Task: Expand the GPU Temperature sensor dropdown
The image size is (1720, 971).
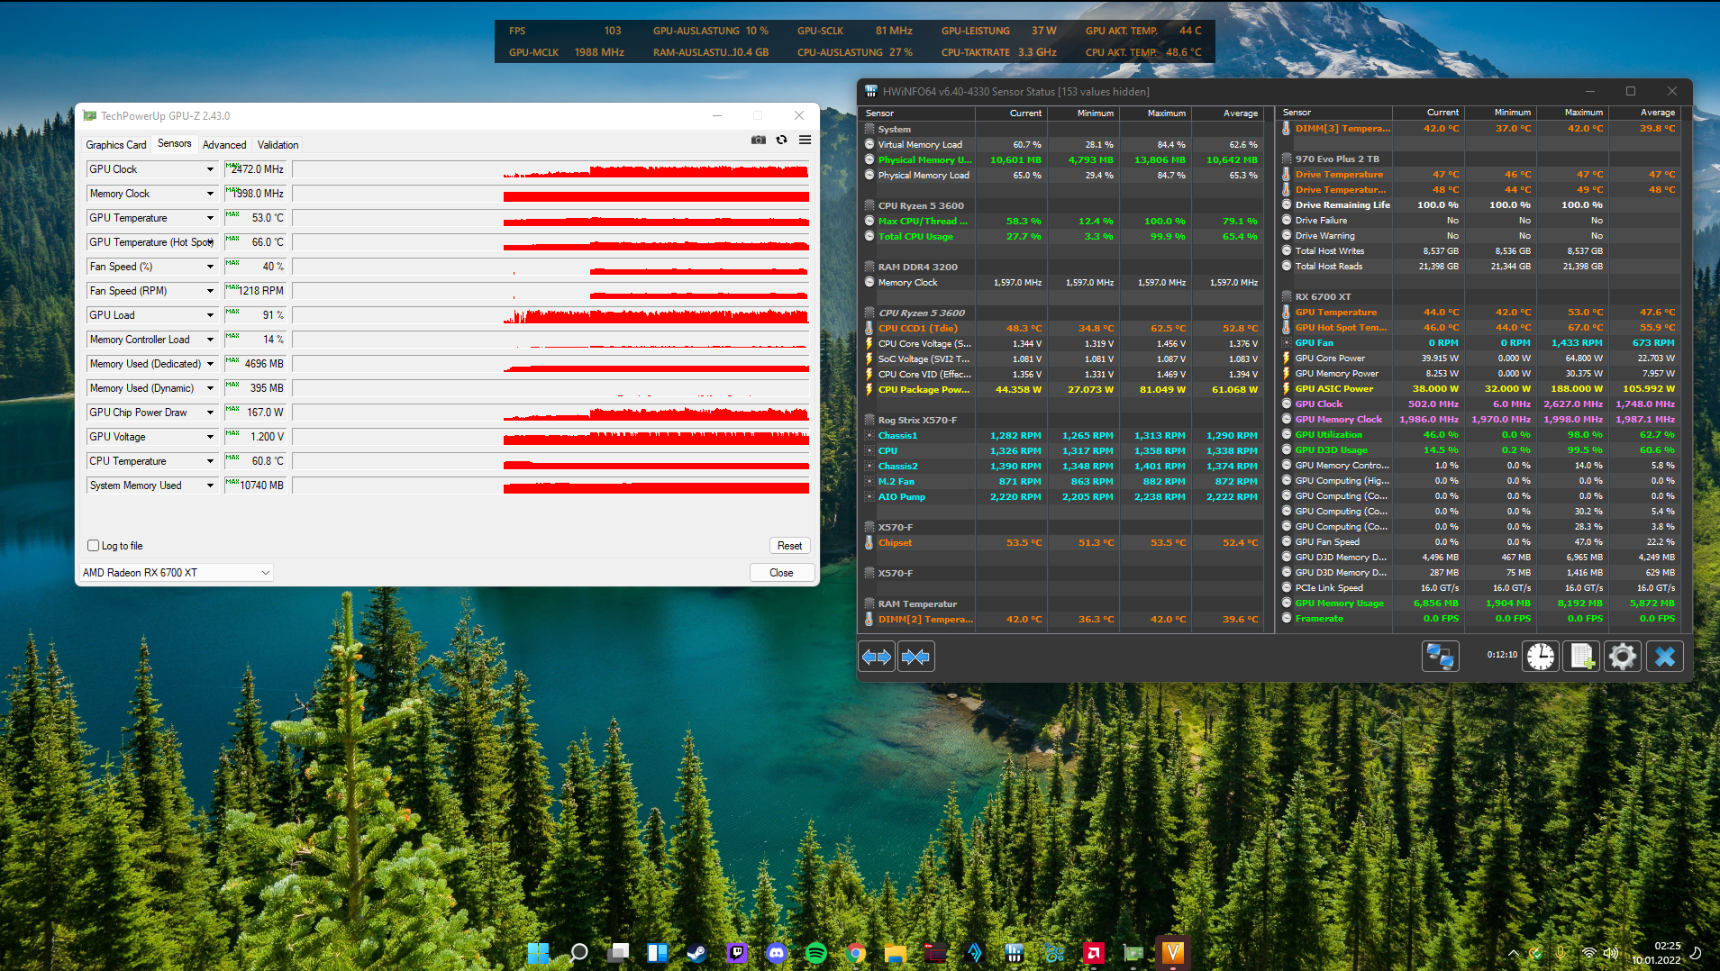Action: pos(210,218)
